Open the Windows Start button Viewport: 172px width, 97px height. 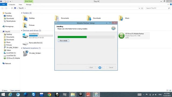pyautogui.click(x=3, y=95)
